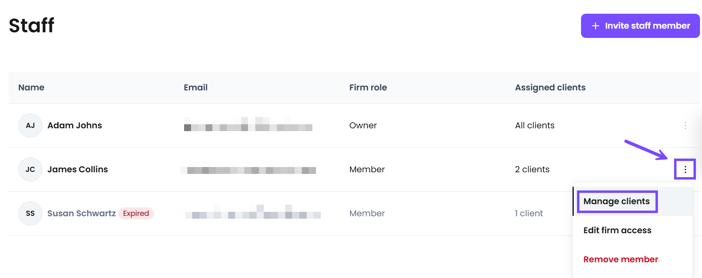Viewport: 702px width, 278px height.
Task: Choose Edit firm access option
Action: (617, 230)
